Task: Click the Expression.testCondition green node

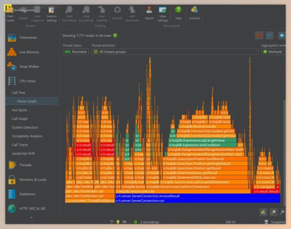Action: 202,145
